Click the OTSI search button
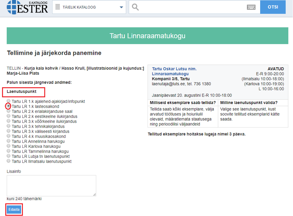The height and width of the screenshot is (216, 293). click(x=273, y=7)
